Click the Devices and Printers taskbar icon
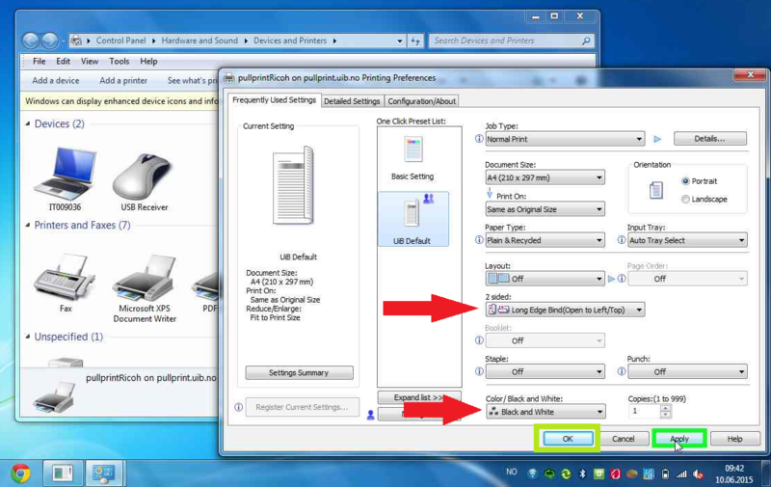Image resolution: width=771 pixels, height=487 pixels. (104, 473)
